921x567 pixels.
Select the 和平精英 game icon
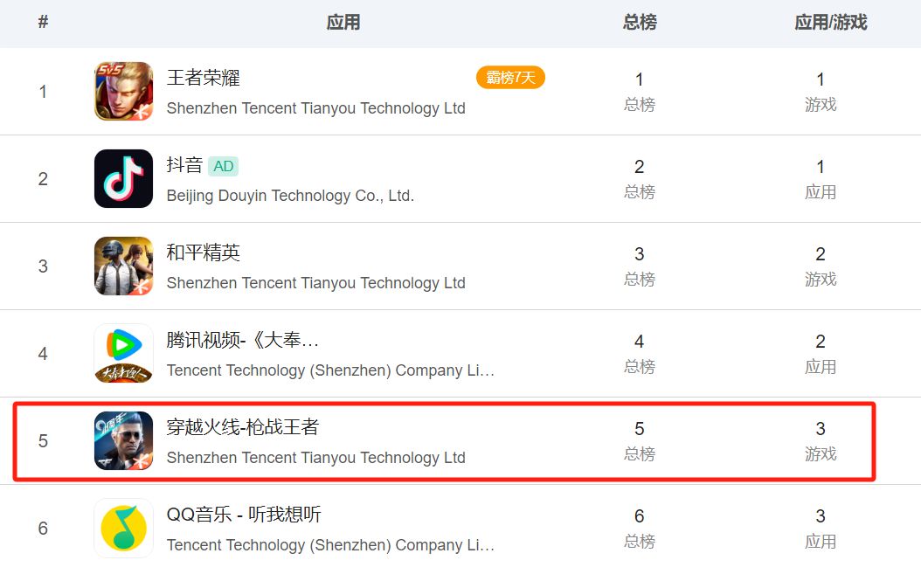click(x=123, y=266)
